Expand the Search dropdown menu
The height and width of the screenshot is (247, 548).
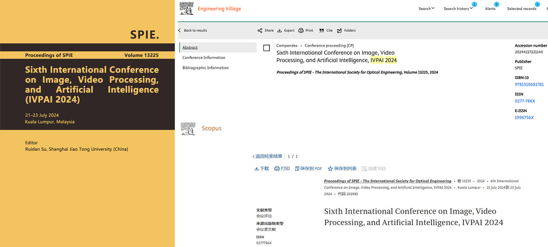tap(426, 9)
